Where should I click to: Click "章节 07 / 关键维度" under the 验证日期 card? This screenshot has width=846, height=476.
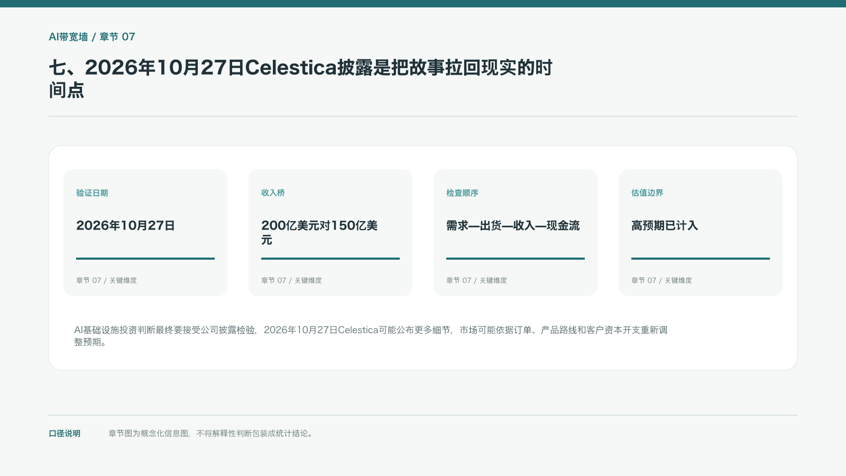tap(106, 280)
